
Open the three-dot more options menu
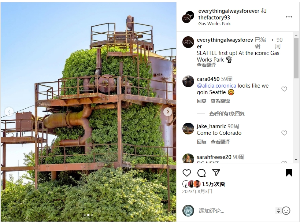click(289, 17)
